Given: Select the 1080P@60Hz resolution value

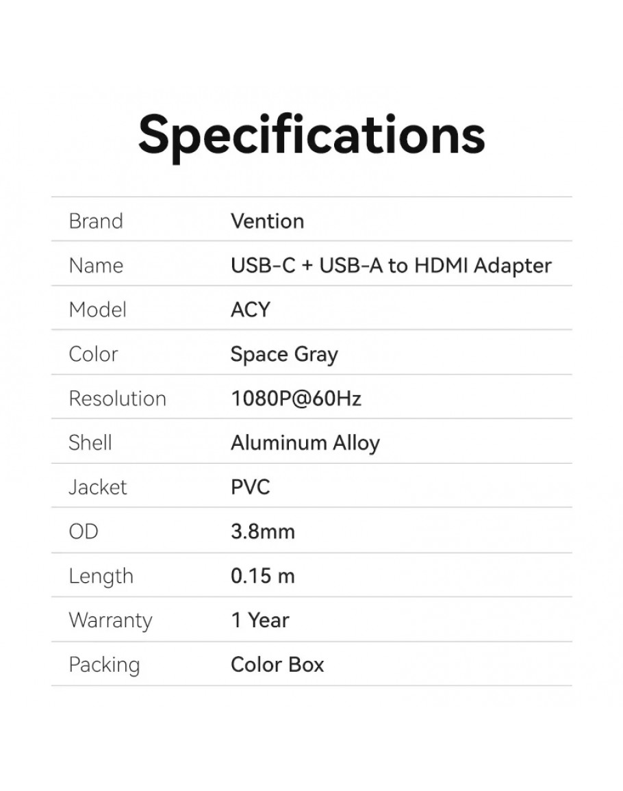Looking at the screenshot, I should [296, 399].
